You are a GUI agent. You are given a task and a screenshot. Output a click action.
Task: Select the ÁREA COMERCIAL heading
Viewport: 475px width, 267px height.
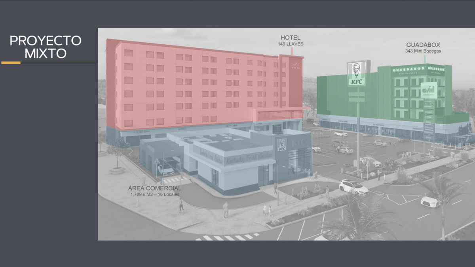point(155,188)
